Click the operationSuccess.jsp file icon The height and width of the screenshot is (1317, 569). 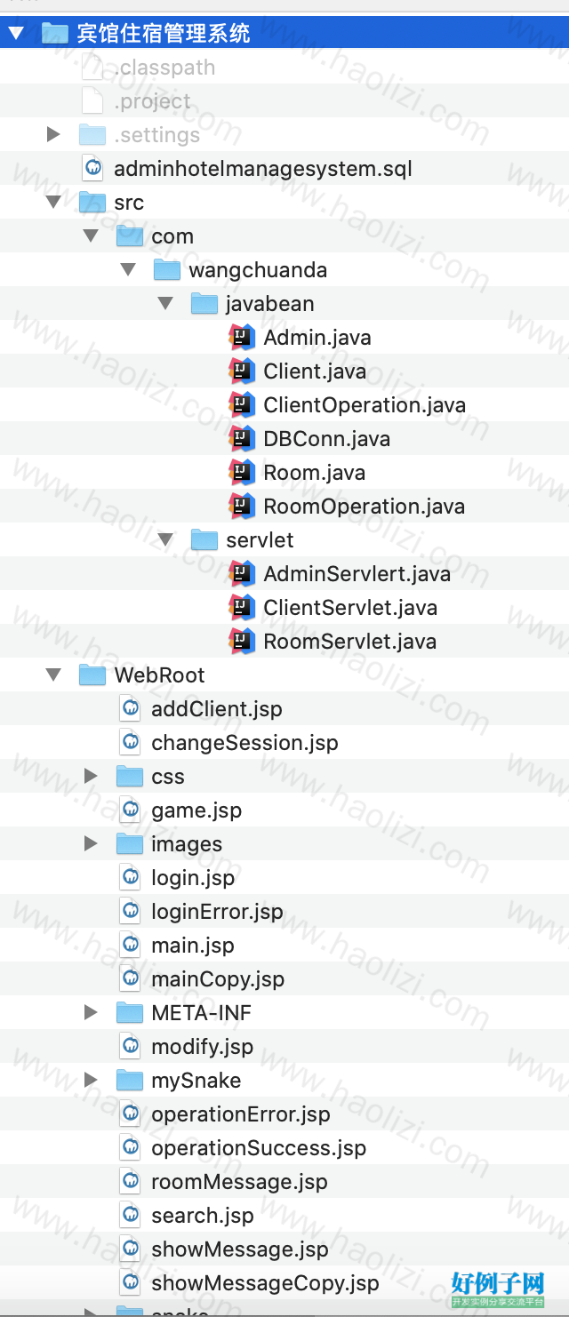(x=130, y=1148)
